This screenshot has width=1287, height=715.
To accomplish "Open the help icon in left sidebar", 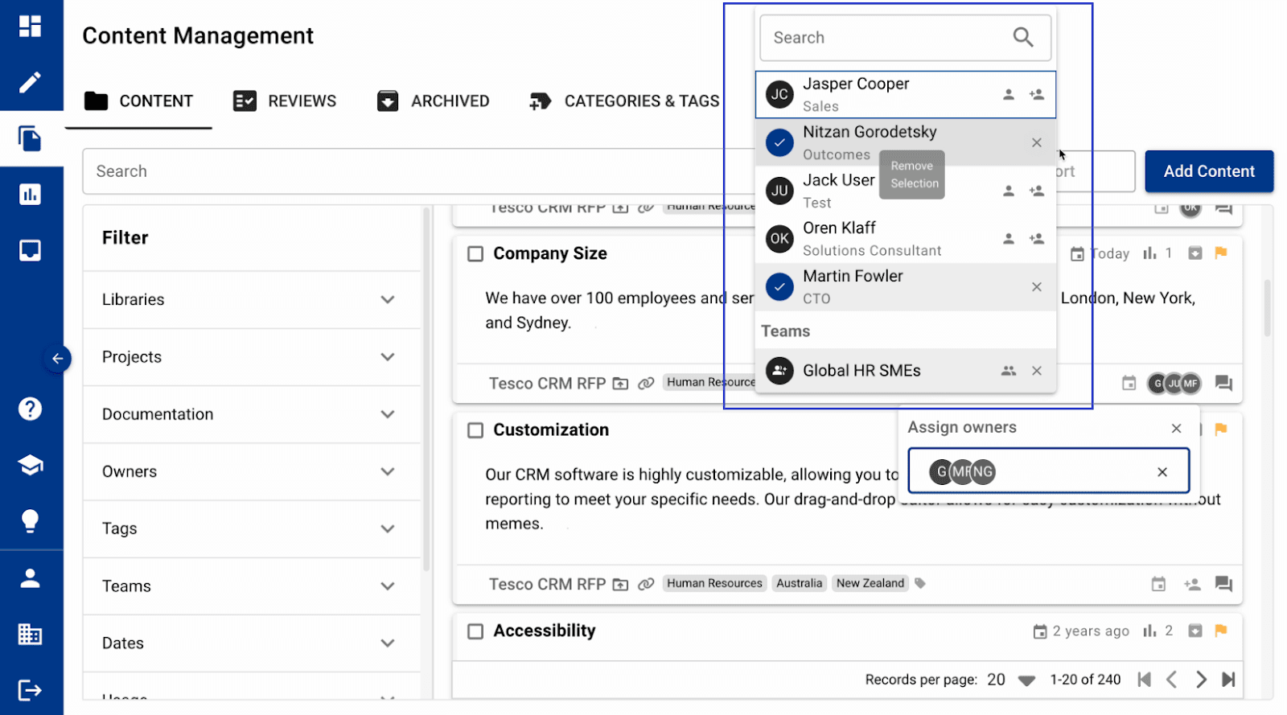I will [x=30, y=409].
